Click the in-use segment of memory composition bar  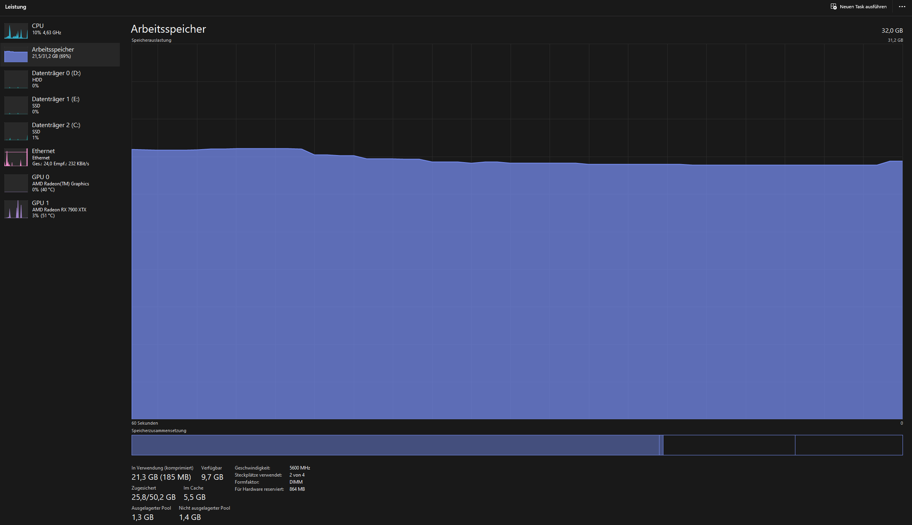[x=395, y=445]
